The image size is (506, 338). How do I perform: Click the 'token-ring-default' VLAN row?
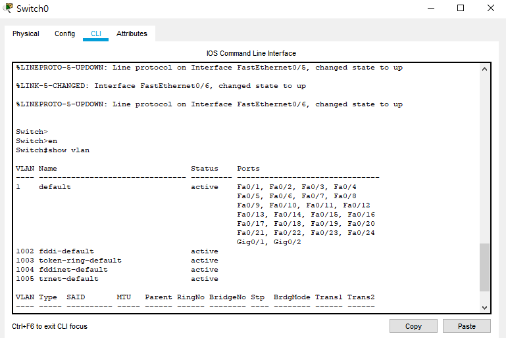tap(117, 260)
